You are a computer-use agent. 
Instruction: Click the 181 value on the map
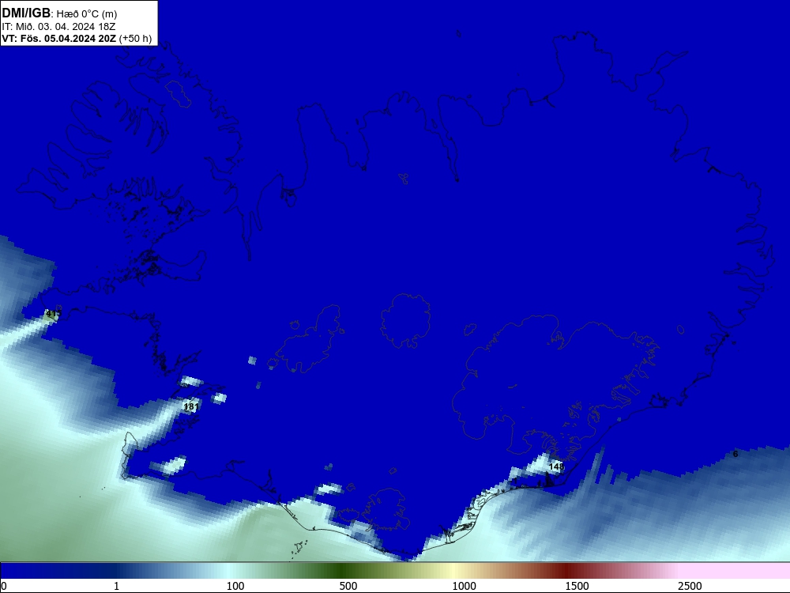[x=191, y=406]
